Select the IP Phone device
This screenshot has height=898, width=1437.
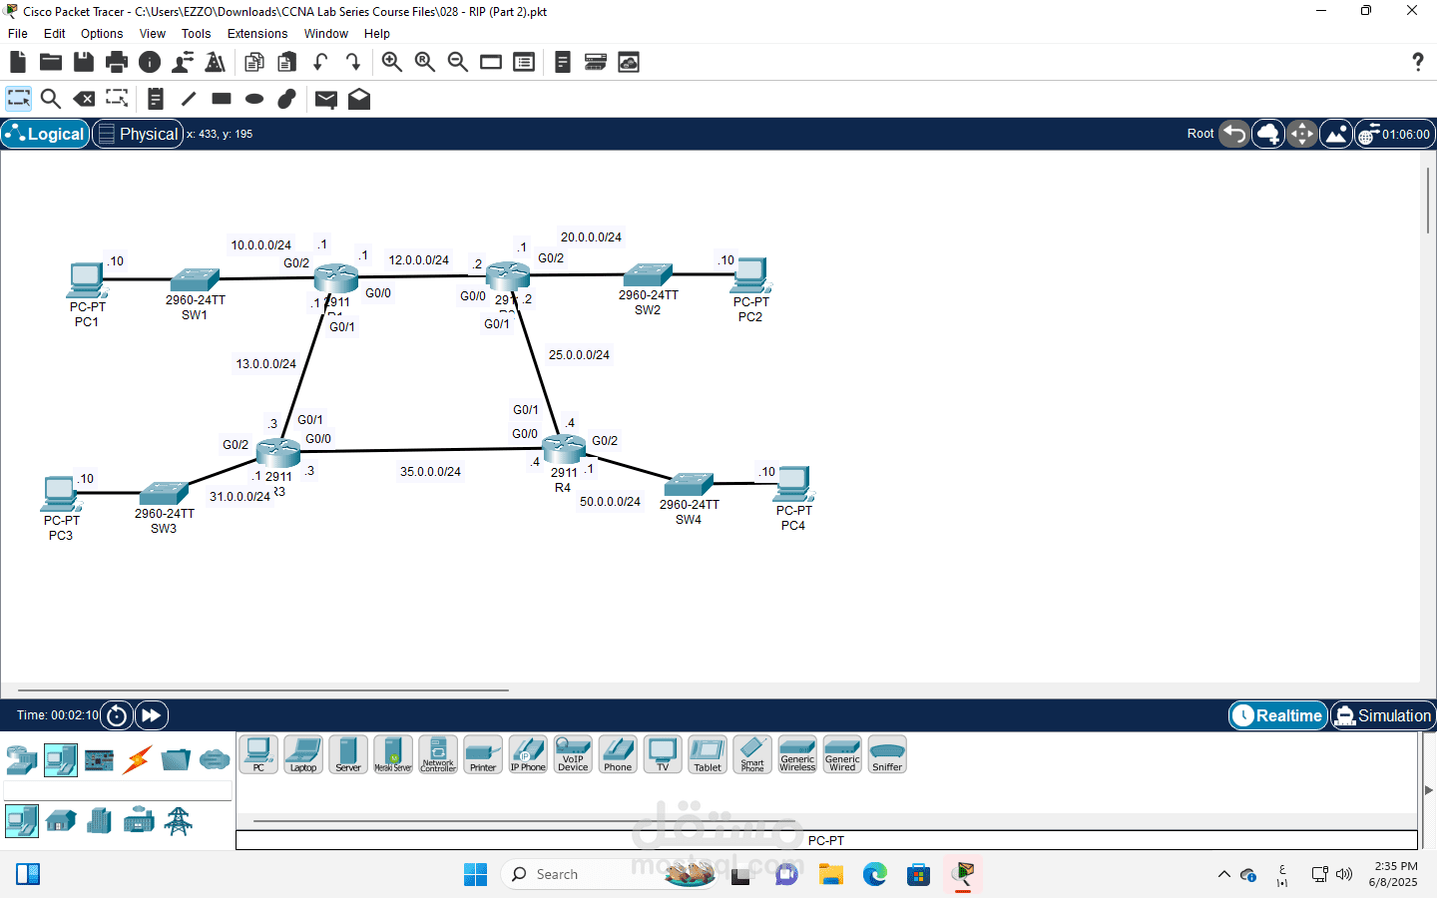pos(528,754)
